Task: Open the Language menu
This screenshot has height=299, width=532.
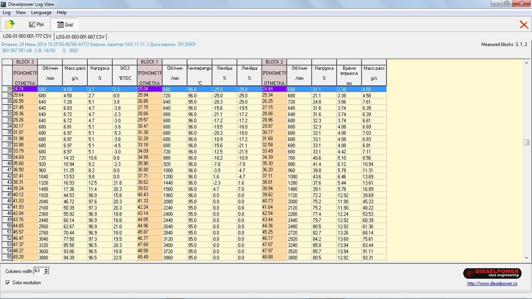Action: tap(41, 12)
